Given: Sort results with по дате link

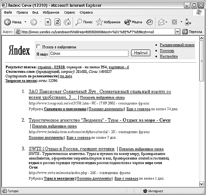Looking at the screenshot, I should (66, 76).
